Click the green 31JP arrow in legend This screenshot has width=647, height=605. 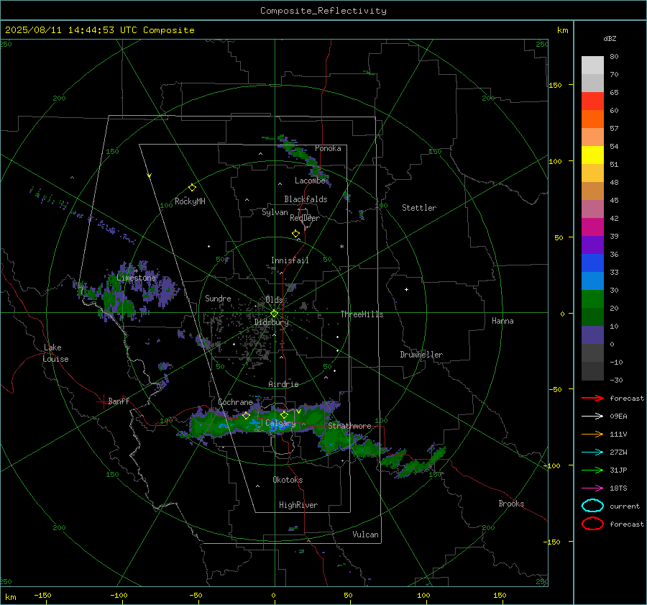click(x=592, y=470)
